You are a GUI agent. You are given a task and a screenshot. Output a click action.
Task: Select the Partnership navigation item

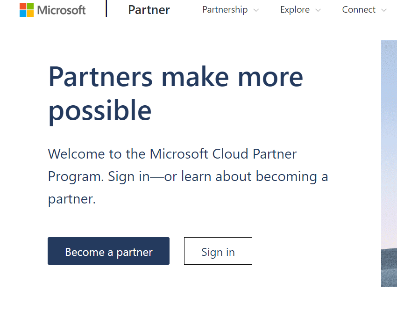pyautogui.click(x=225, y=10)
